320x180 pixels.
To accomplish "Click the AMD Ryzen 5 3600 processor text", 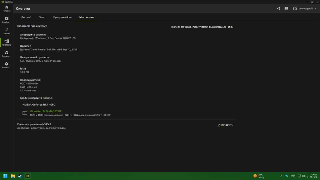I will tap(40, 61).
